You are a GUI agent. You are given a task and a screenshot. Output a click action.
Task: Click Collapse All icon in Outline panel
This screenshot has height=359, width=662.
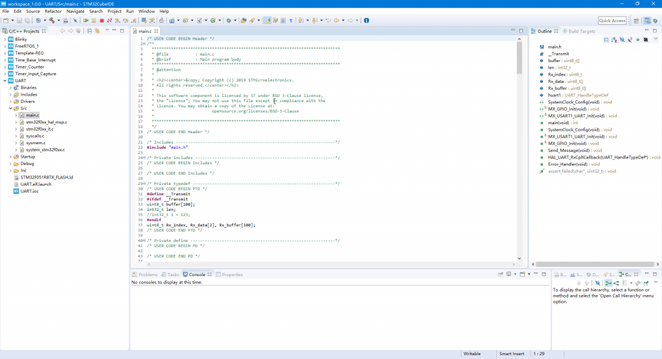pyautogui.click(x=606, y=39)
